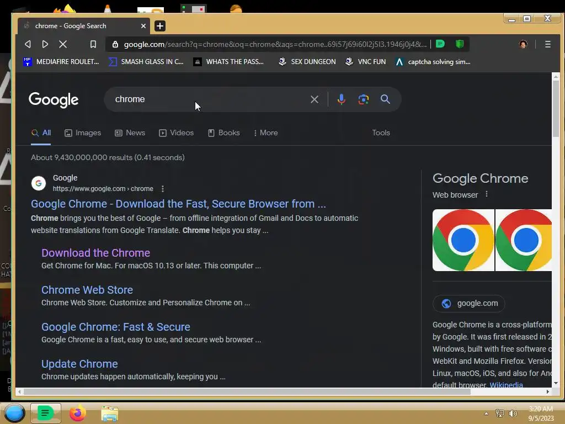Click the green chat extension icon in address bar
This screenshot has height=424, width=565.
(x=440, y=44)
